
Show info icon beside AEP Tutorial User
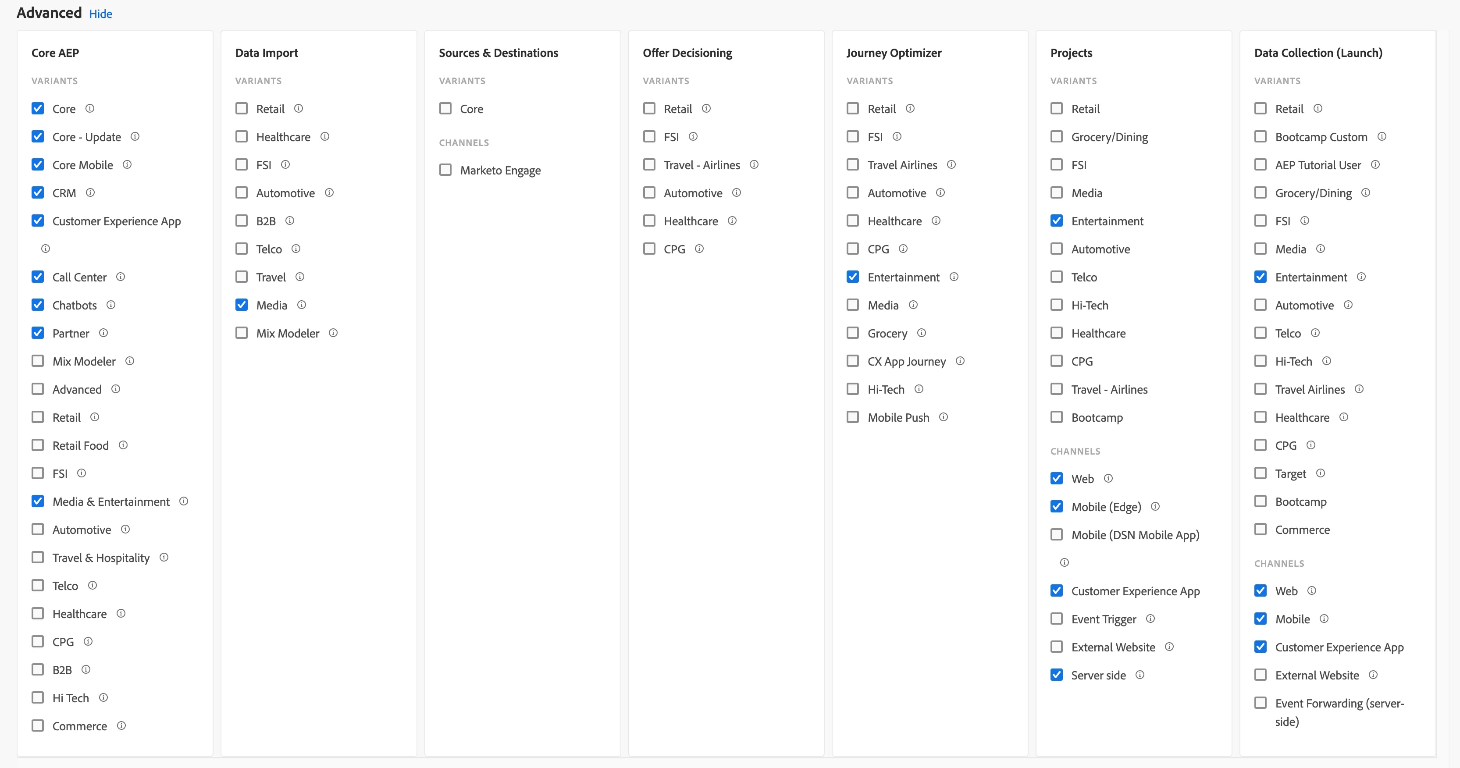(x=1375, y=164)
